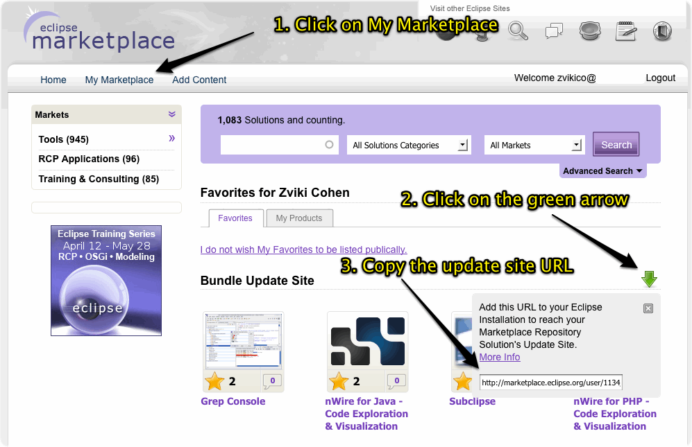Open the More Info link

click(x=500, y=358)
